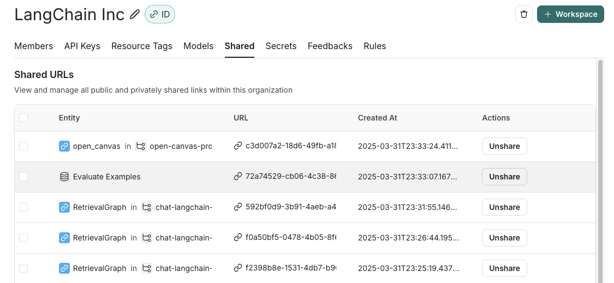Screen dimensions: 614x283
Task: Click the pencil edit icon beside LangChain Inc
Action: coord(135,15)
